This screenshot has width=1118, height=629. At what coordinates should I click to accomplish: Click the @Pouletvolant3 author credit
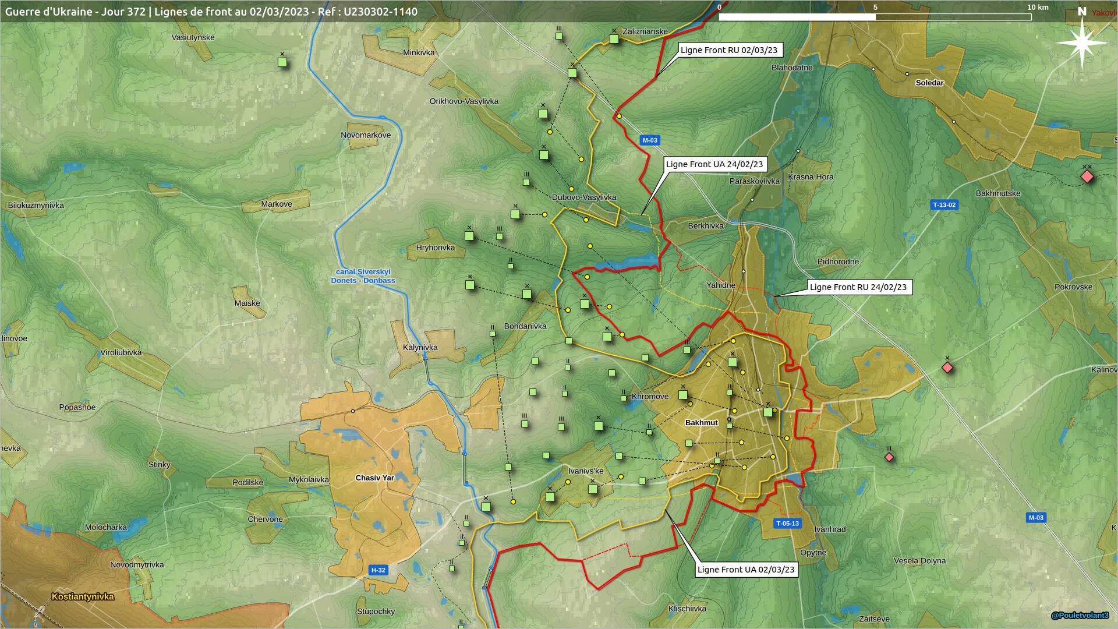pos(1080,616)
